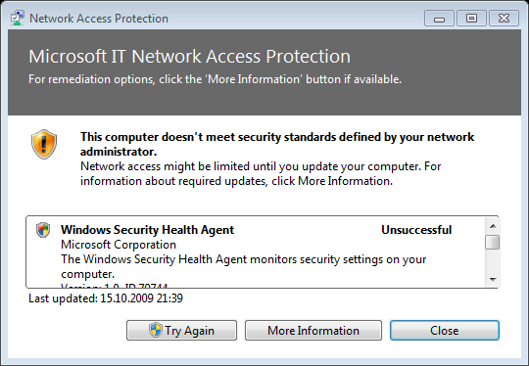Click the agent list scroll up arrow
The width and height of the screenshot is (529, 366).
tap(493, 226)
